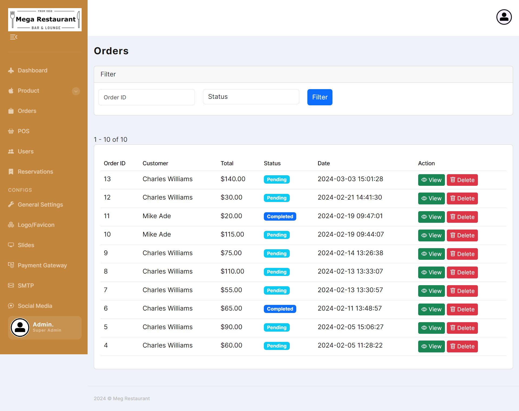Click the Order ID input field

tap(147, 97)
